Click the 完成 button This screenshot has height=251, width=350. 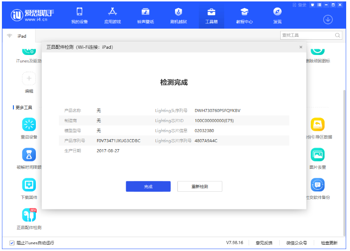148,186
